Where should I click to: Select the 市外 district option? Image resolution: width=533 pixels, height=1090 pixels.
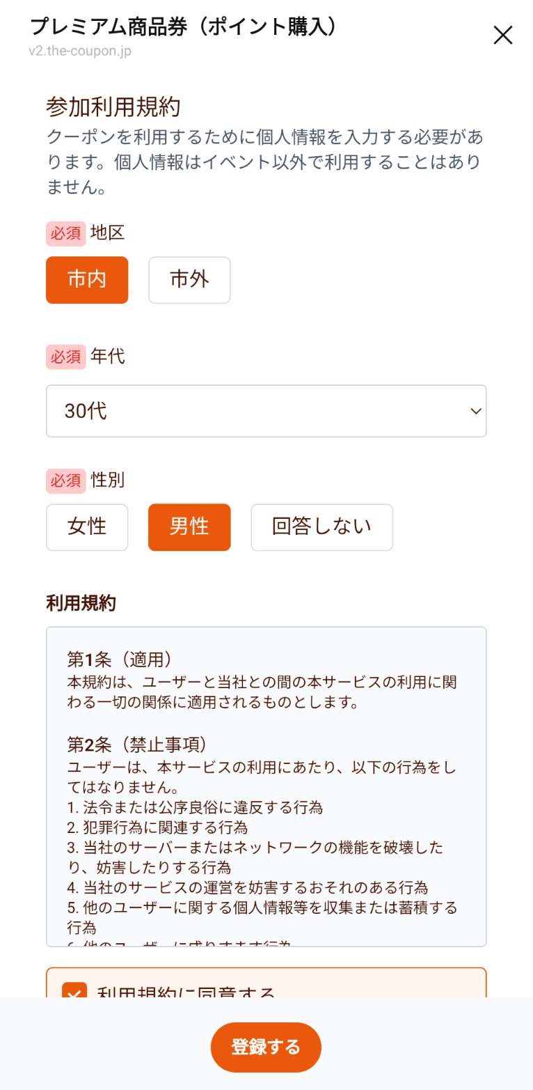pos(189,279)
